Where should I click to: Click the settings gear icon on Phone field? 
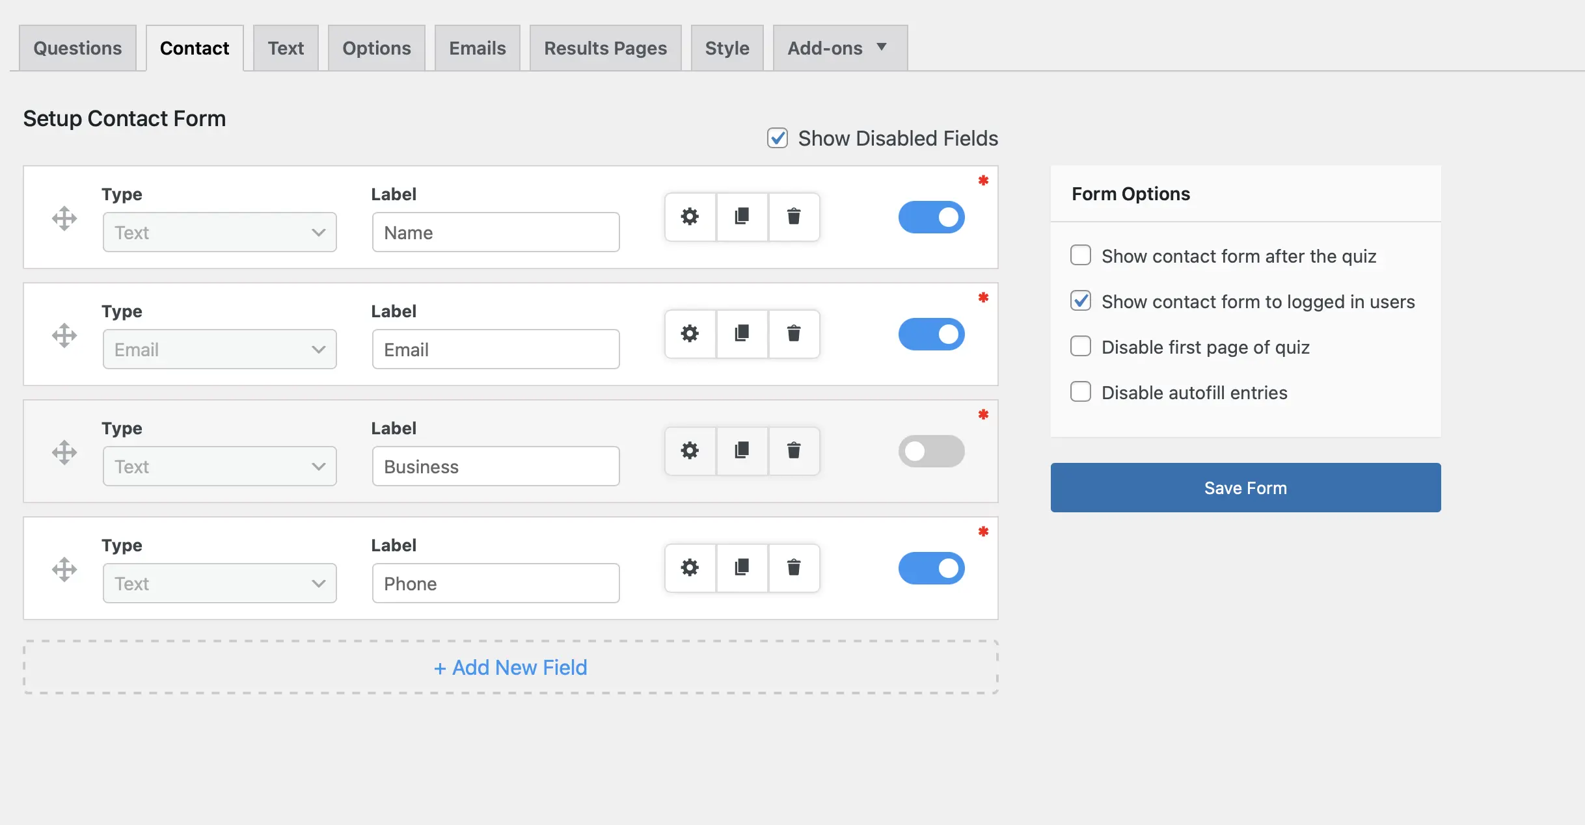690,568
